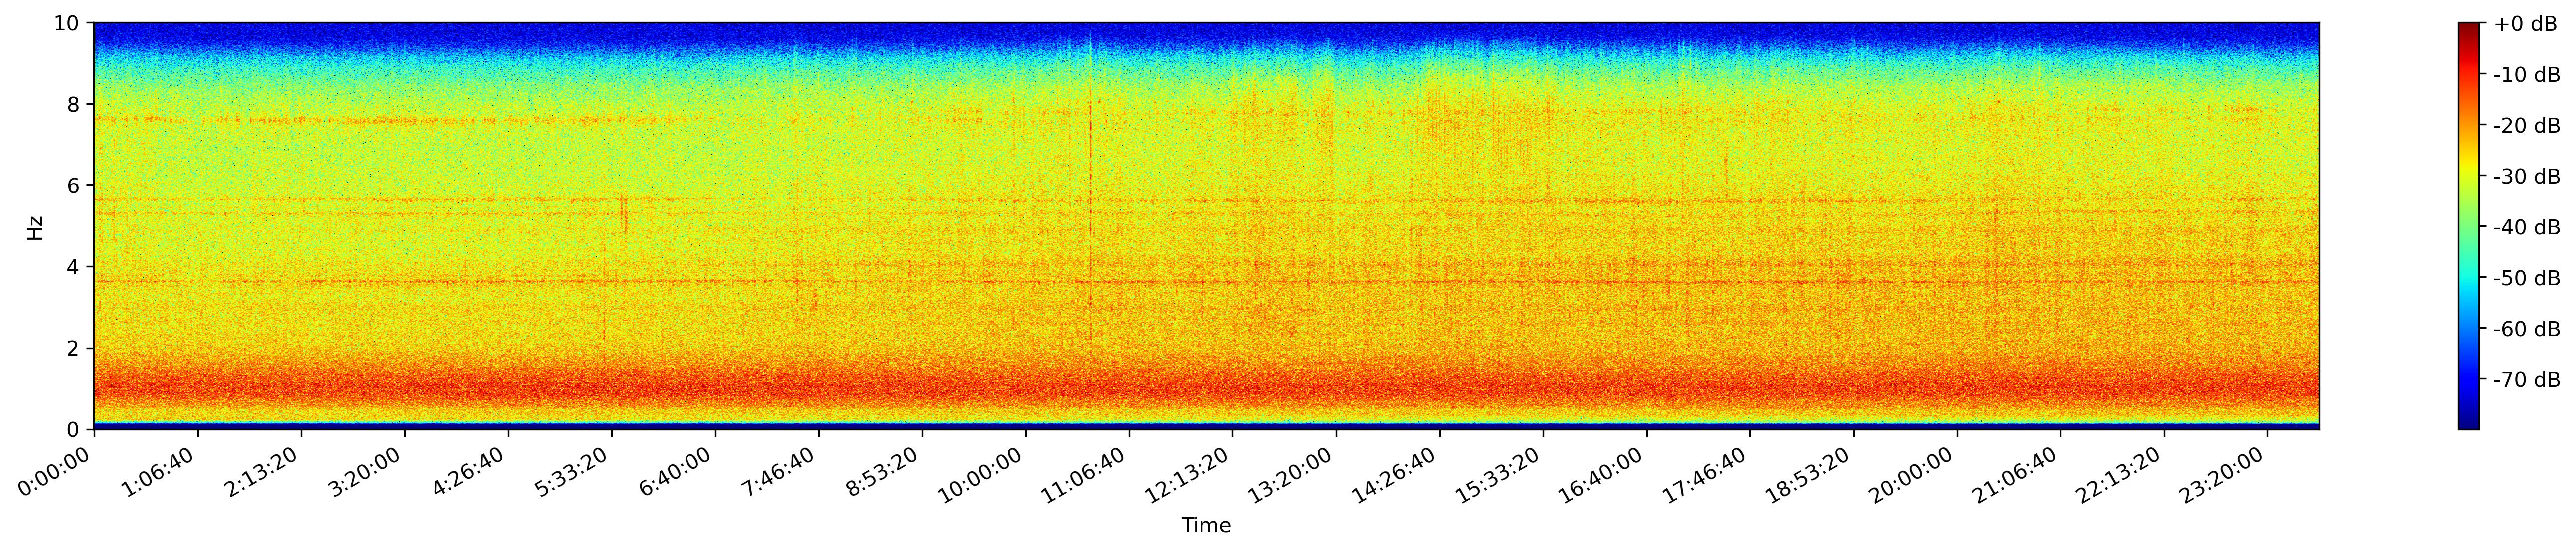2576x551 pixels.
Task: Click the '8' frequency tick label
Action: click(x=74, y=104)
